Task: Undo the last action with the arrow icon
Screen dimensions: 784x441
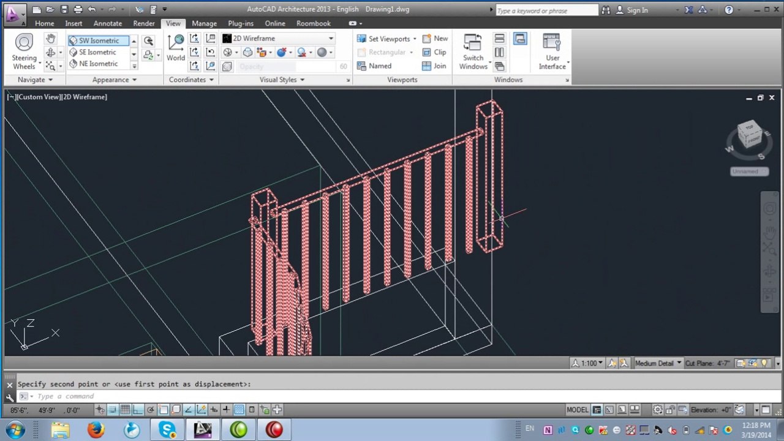Action: (x=91, y=9)
